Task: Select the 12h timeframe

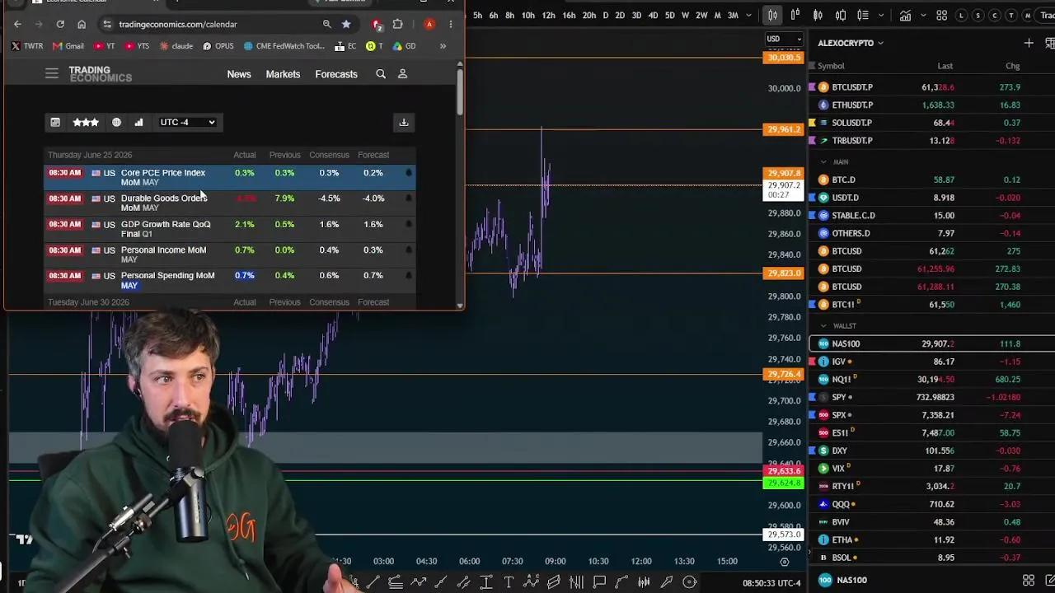Action: (548, 15)
